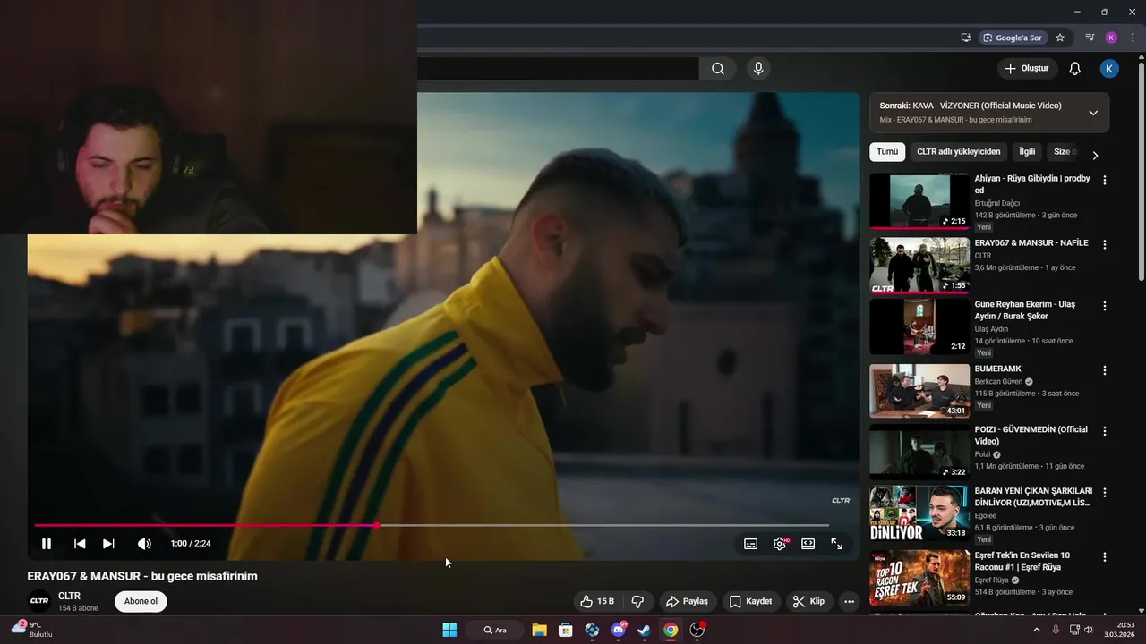Create a clip with Klip

[808, 601]
